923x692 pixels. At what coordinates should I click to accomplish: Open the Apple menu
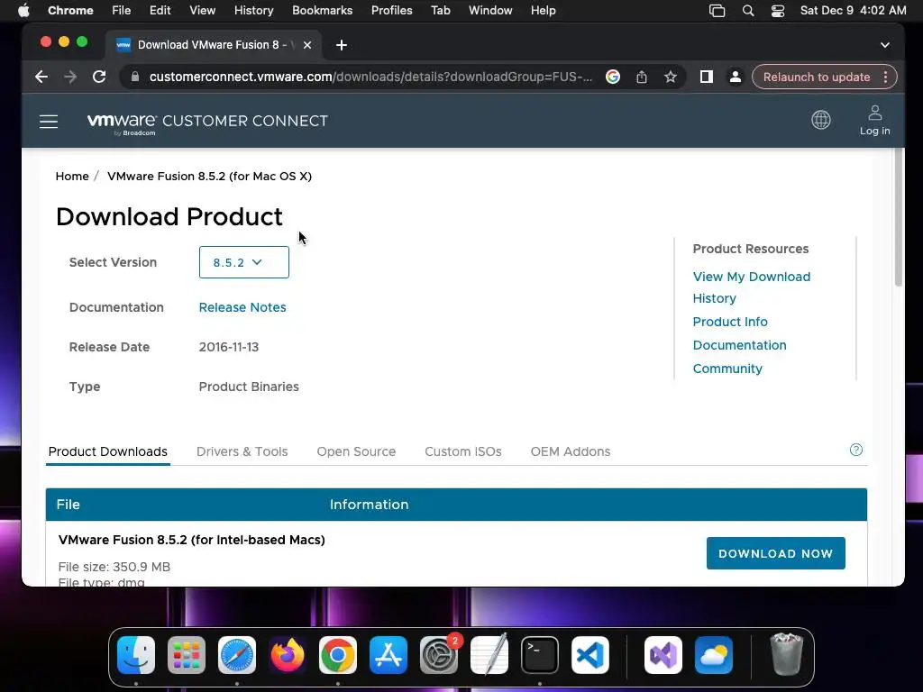coord(23,11)
